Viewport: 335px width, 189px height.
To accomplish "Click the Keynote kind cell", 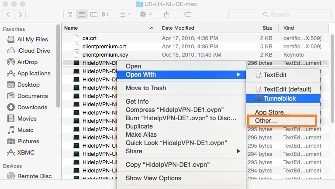I will pyautogui.click(x=294, y=55).
